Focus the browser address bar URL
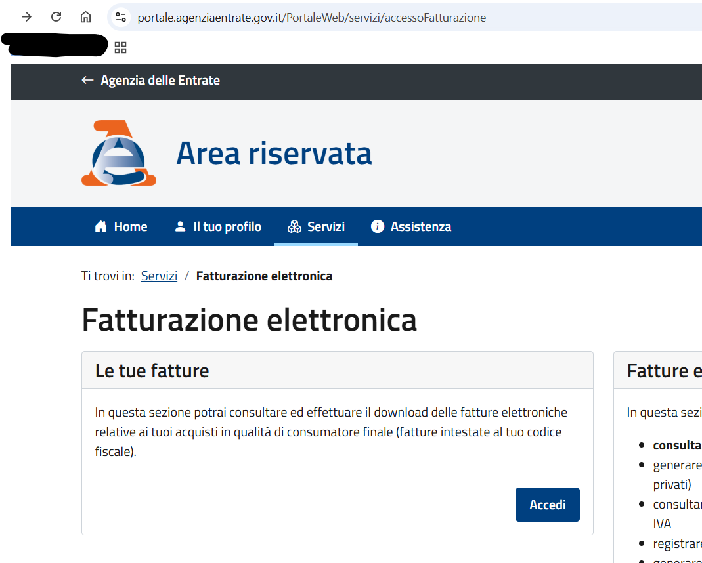This screenshot has width=702, height=563. coord(311,18)
